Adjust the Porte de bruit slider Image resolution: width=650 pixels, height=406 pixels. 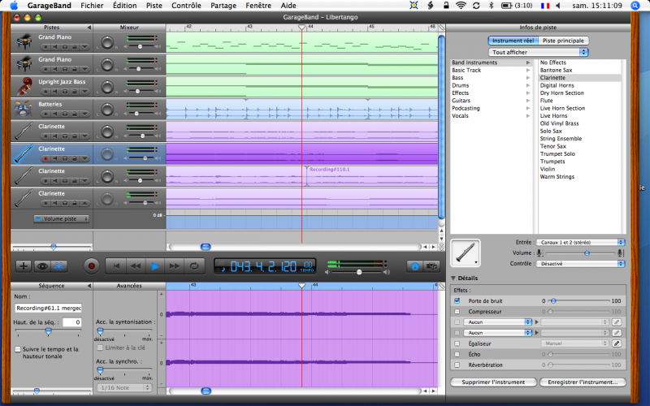tap(553, 300)
